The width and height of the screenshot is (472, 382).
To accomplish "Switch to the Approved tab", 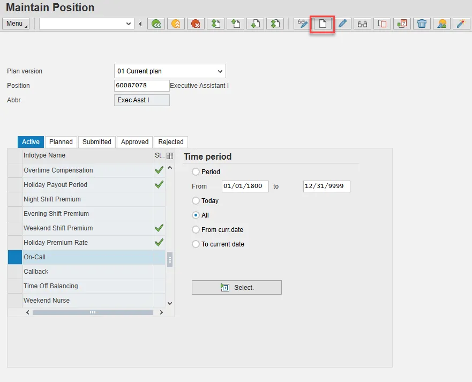I will (x=135, y=142).
